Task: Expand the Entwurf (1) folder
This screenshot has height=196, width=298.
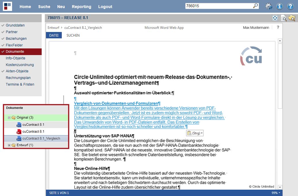Action: (9, 145)
